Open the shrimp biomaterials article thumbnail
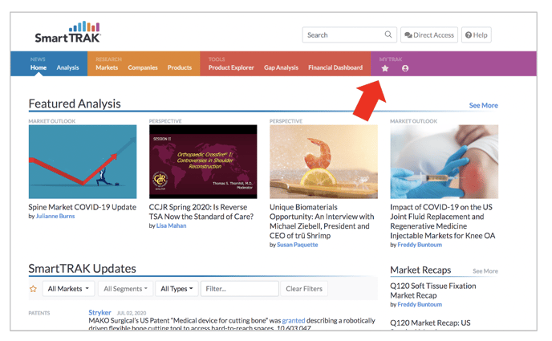The image size is (552, 341). click(323, 161)
